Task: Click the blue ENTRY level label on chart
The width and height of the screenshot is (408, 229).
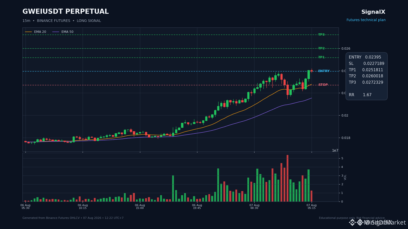Action: (324, 71)
